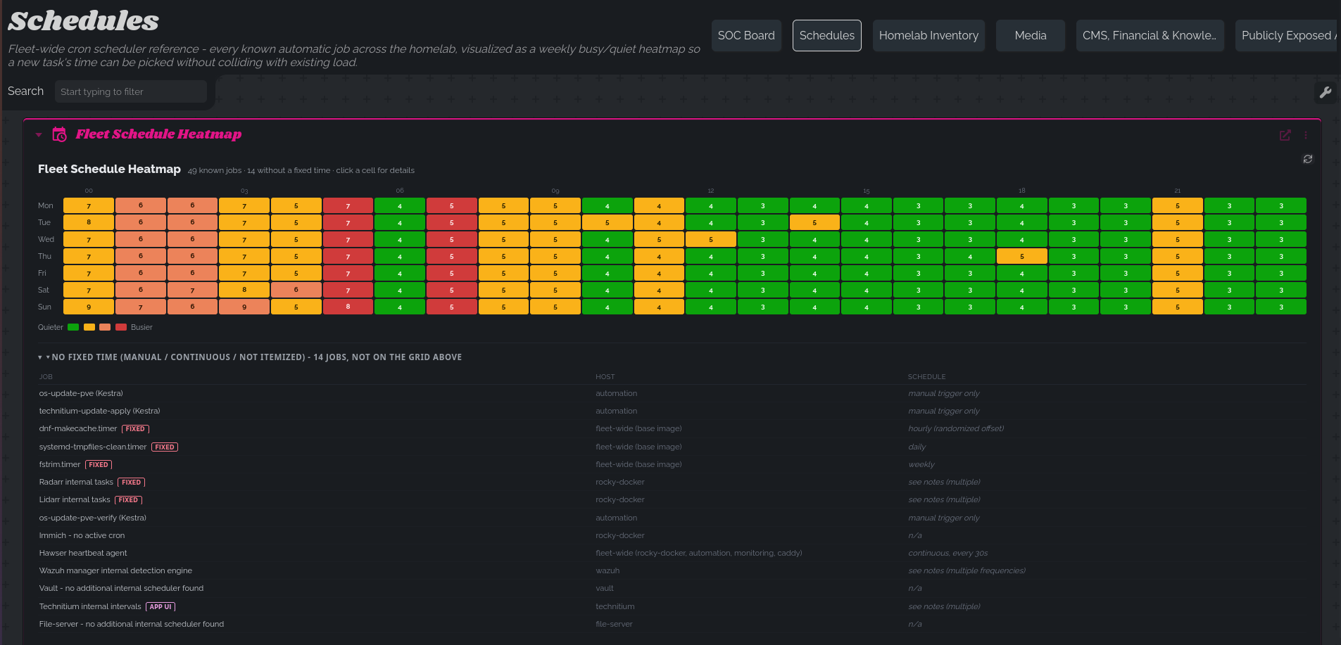Open the Homelab Inventory tab
Screen dimensions: 1341x645
(928, 35)
